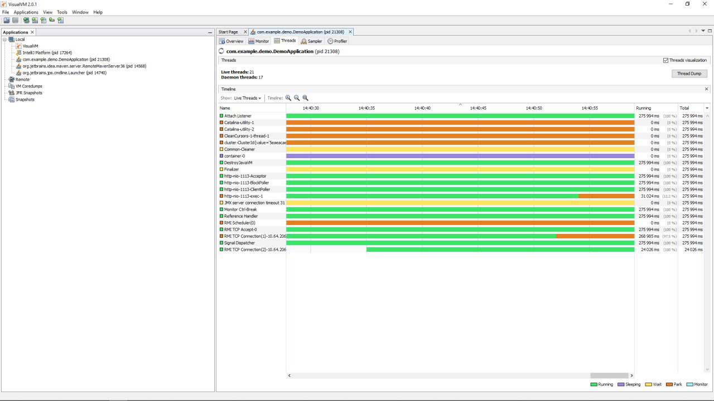
Task: Click the purple state icon beside container-0
Action: point(221,156)
